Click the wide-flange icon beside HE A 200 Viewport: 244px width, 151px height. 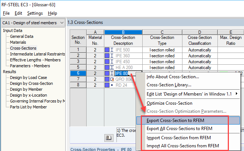coord(112,68)
